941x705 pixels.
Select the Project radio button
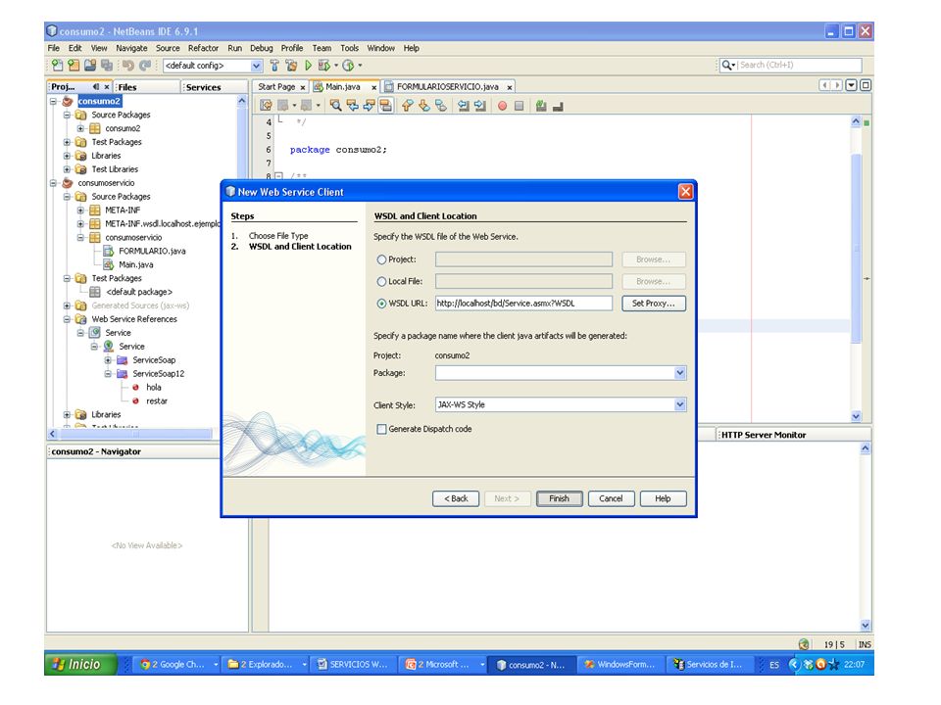pos(381,259)
